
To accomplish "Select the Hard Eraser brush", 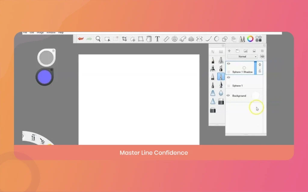I will point(221,101).
